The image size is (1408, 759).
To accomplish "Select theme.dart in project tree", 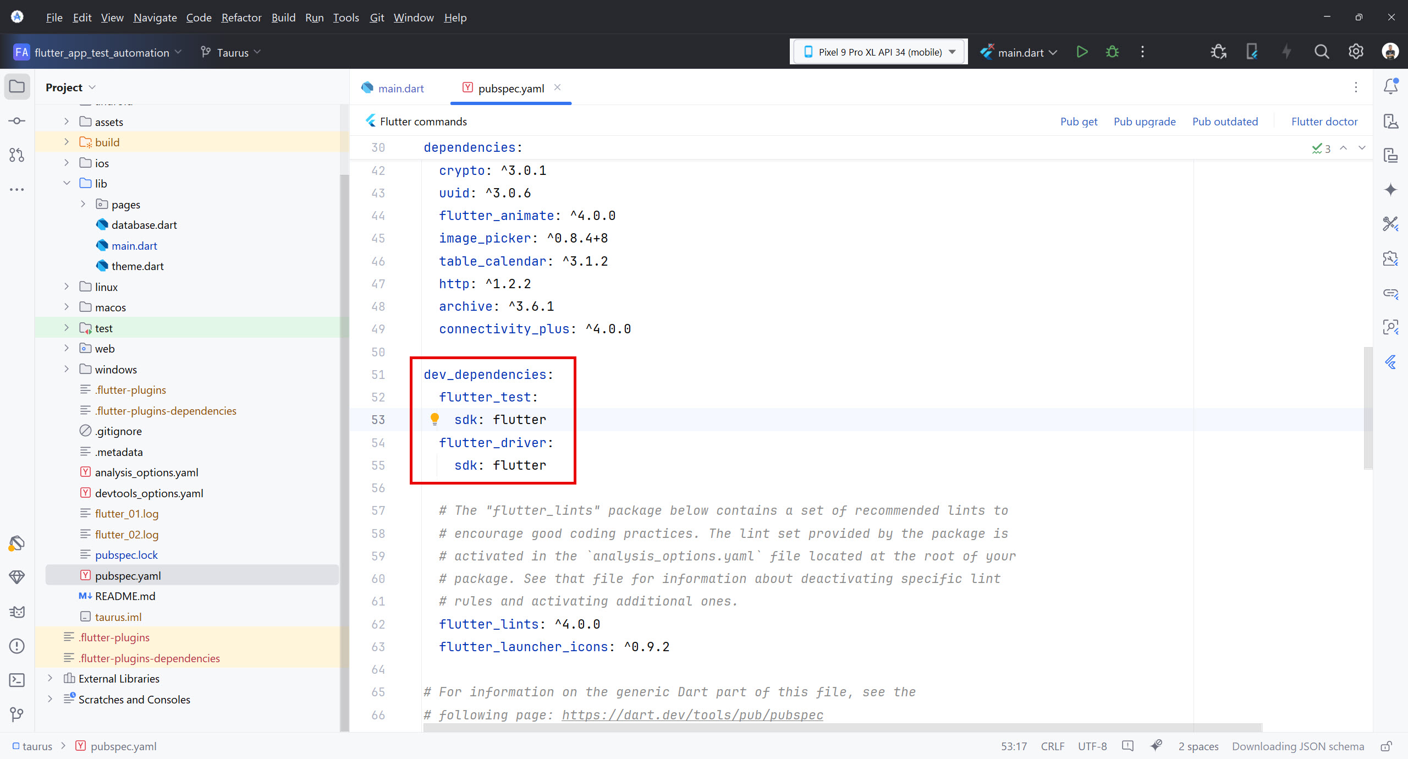I will pos(137,266).
